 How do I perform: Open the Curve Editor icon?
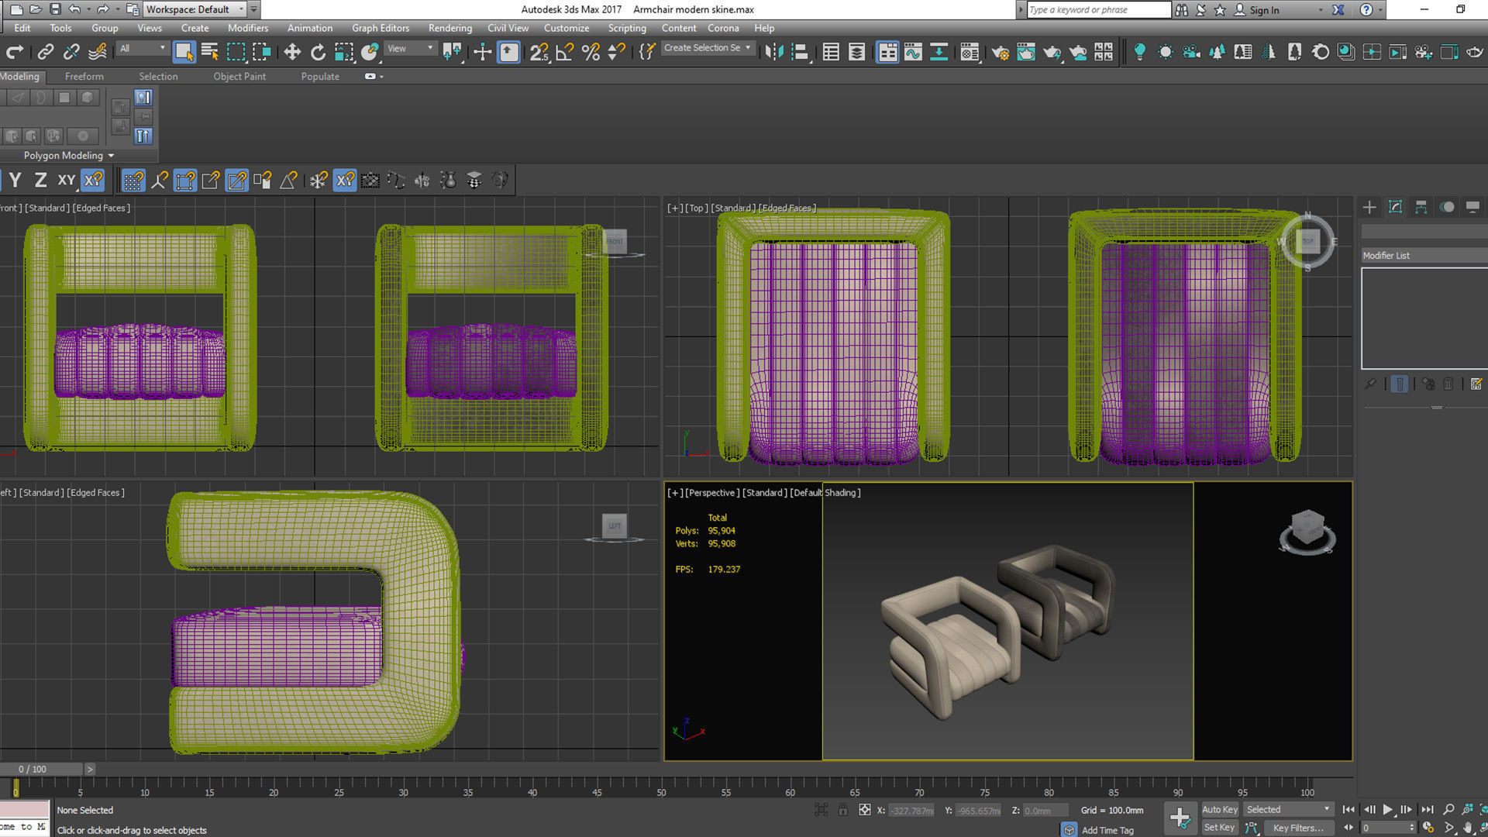913,52
